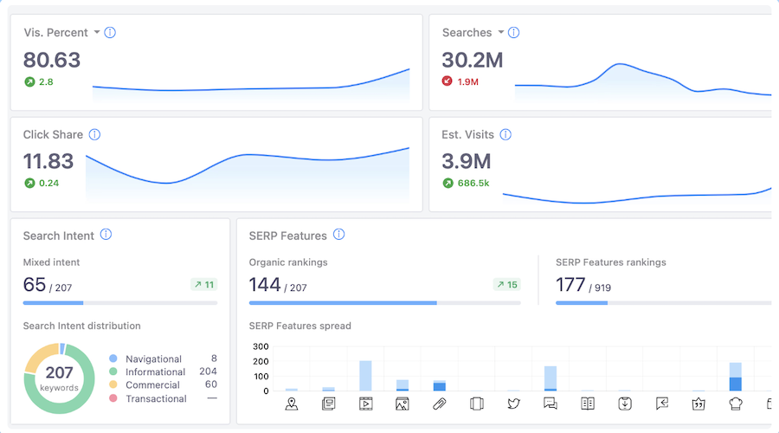Select the reply arrow speech bubble icon
This screenshot has width=779, height=433.
[x=662, y=404]
